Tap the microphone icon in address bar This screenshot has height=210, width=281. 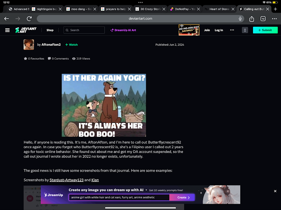pos(240,19)
